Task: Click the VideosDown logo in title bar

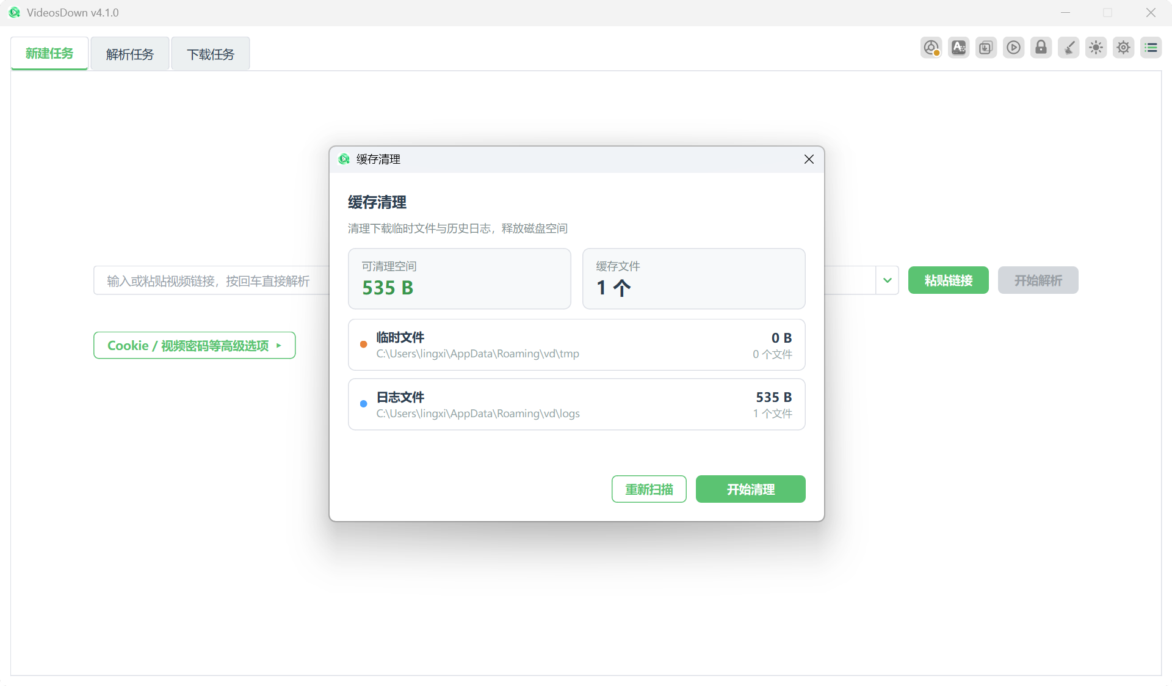Action: tap(14, 12)
